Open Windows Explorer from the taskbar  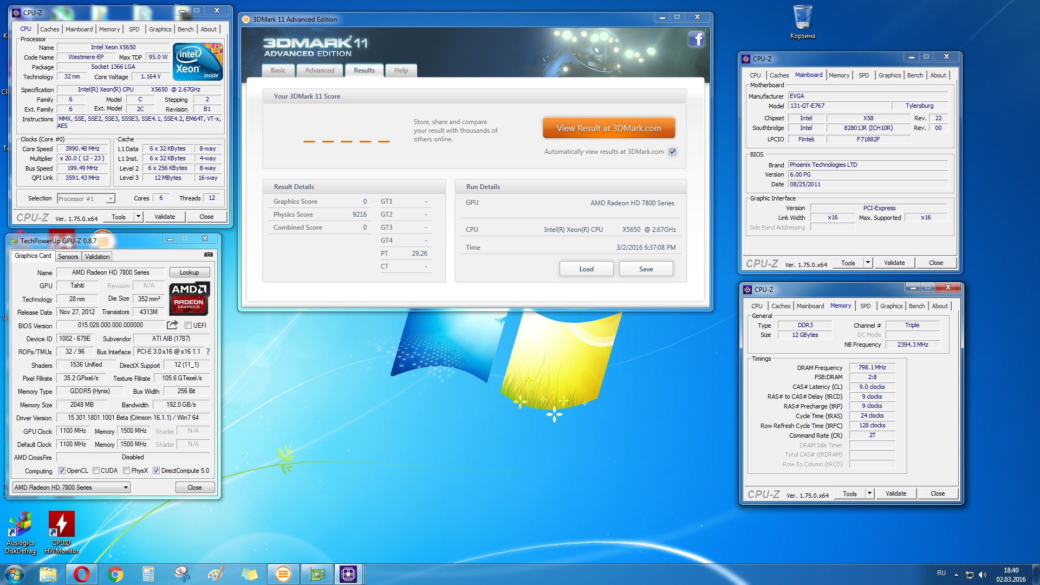click(48, 574)
